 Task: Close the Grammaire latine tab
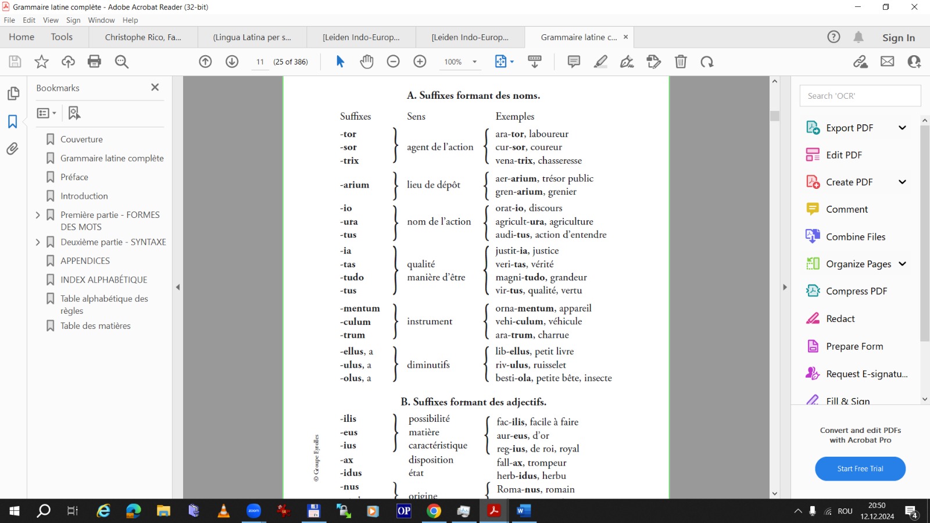pos(625,37)
